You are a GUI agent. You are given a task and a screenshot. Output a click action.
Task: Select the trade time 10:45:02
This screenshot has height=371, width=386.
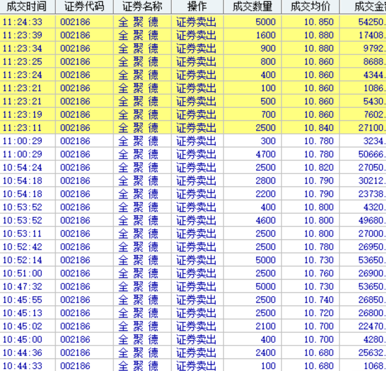[22, 326]
